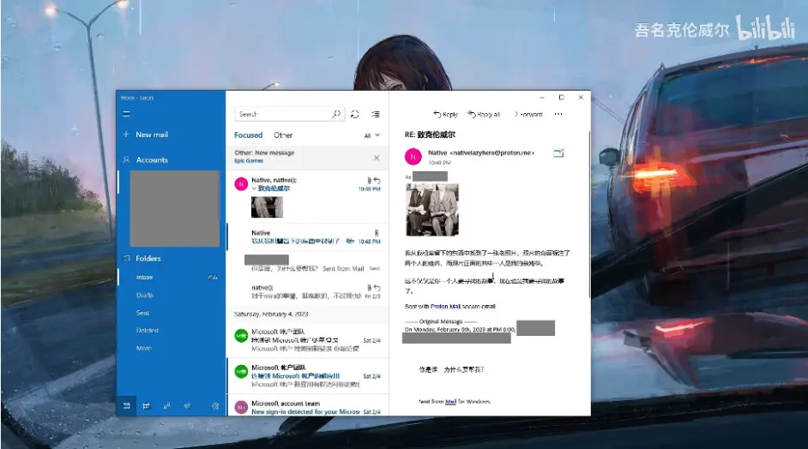Viewport: 808px width, 449px height.
Task: Click the search magnifier icon
Action: [336, 114]
